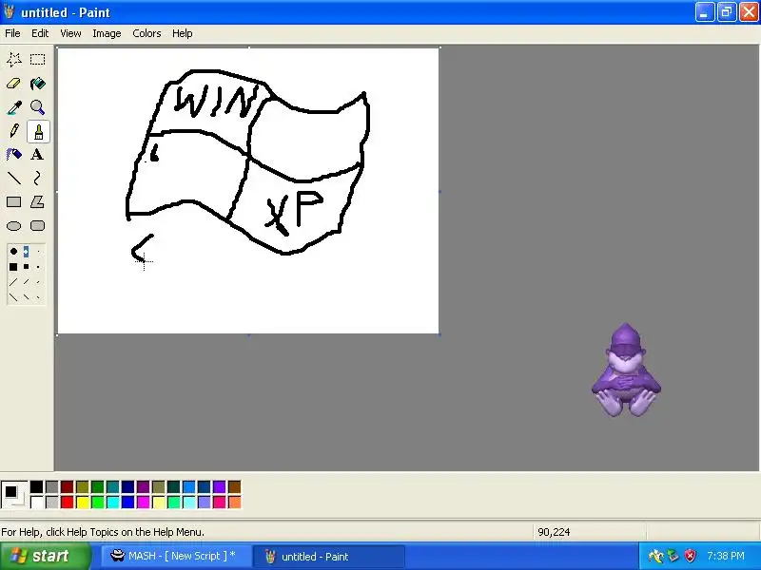Screen dimensions: 761x570
Task: Click the selected Brush tool
Action: 38,131
